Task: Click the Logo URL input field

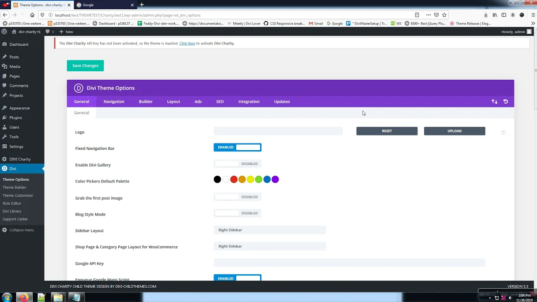Action: pos(278,131)
